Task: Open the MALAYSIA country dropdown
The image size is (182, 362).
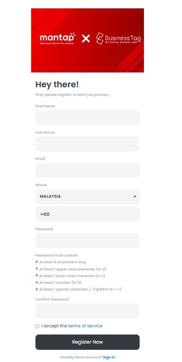Action: tap(88, 197)
